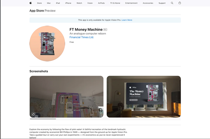This screenshot has width=210, height=139.
Task: Open the Watch menu
Action: pos(79,3)
